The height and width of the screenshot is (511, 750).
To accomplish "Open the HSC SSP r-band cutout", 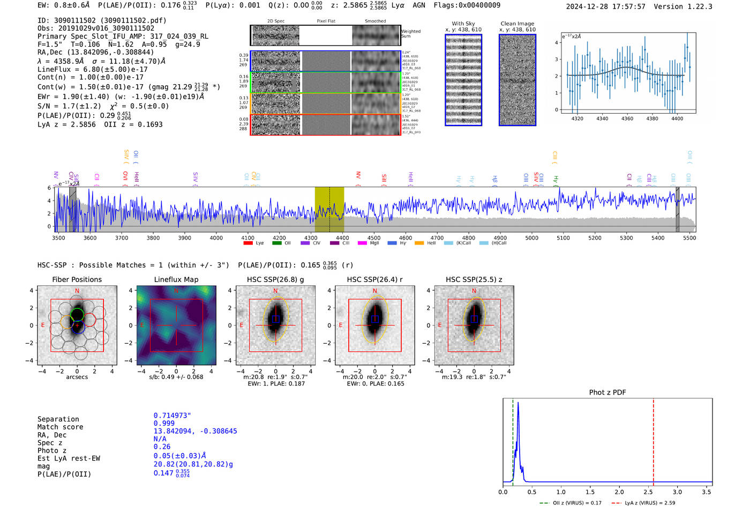I will tap(374, 325).
